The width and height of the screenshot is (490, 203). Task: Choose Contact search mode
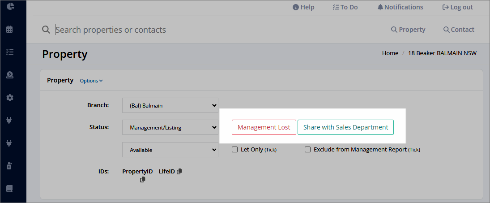(x=459, y=30)
